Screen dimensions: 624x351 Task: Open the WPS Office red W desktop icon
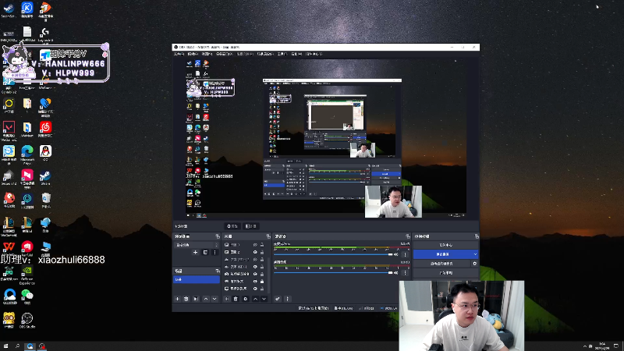pyautogui.click(x=9, y=248)
